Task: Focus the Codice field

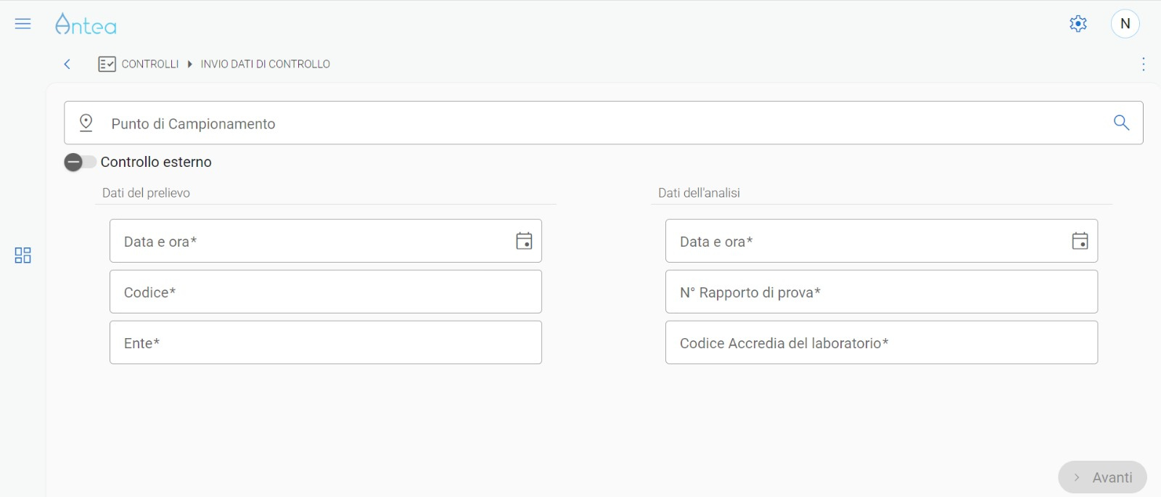Action: click(326, 292)
